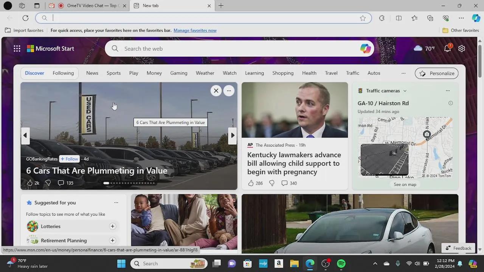The width and height of the screenshot is (484, 272).
Task: Click the Copilot icon in web search box
Action: 365,49
